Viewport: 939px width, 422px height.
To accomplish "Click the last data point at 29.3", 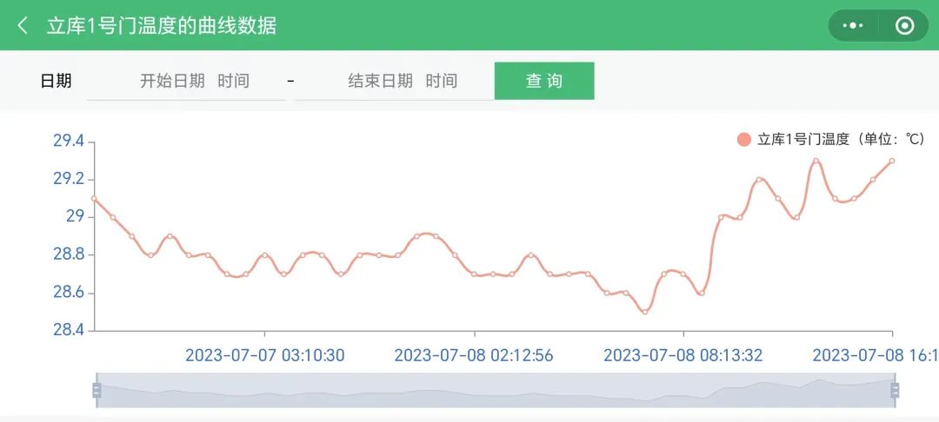I will 892,161.
